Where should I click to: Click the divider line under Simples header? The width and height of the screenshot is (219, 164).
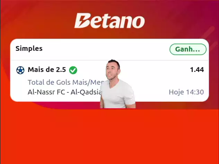click(x=109, y=60)
